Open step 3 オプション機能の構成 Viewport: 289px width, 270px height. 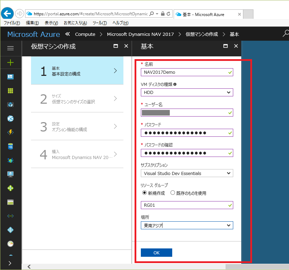click(x=77, y=126)
